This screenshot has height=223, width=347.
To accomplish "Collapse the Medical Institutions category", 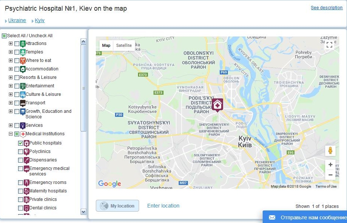I will tap(10, 133).
